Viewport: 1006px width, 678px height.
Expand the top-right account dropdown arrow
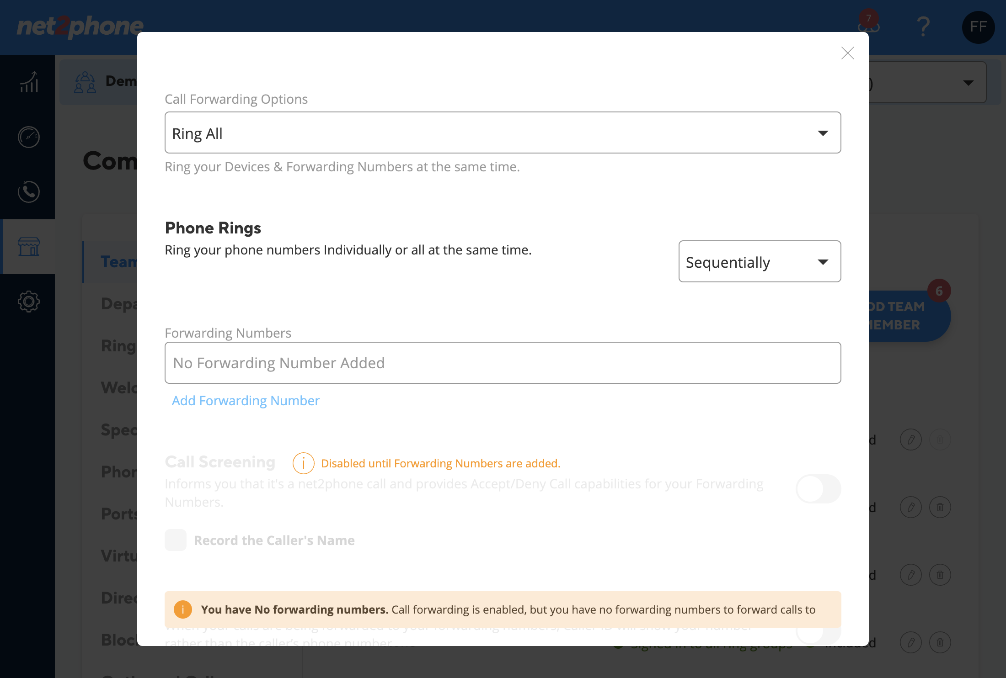click(x=968, y=83)
